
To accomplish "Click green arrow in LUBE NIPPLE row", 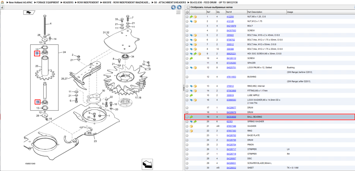I will tap(191, 95).
